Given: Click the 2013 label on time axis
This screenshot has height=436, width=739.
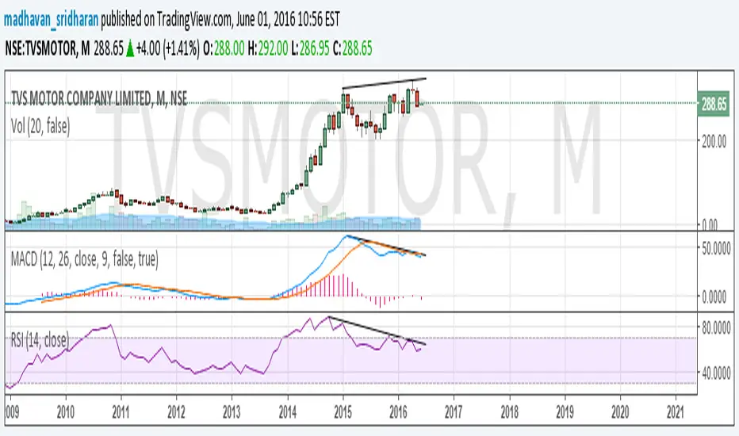Looking at the screenshot, I should 232,412.
